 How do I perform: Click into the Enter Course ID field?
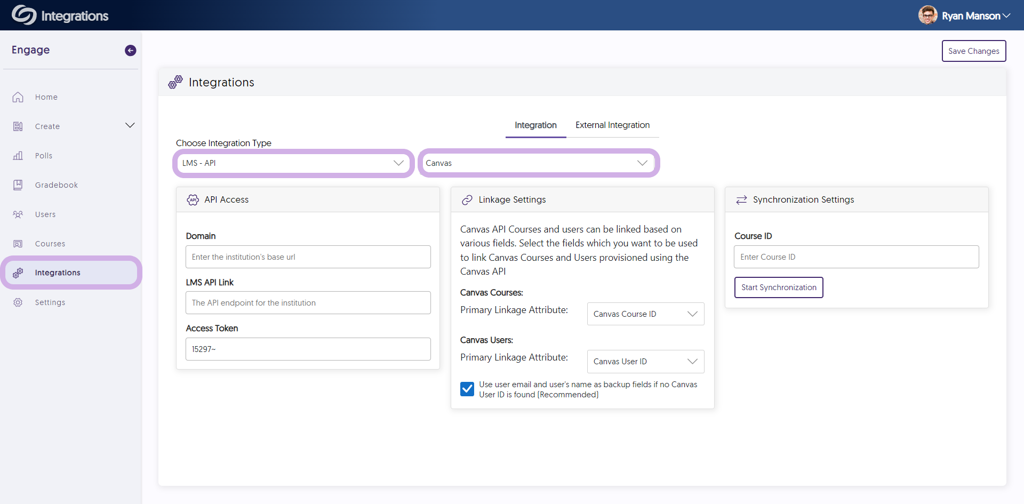857,257
